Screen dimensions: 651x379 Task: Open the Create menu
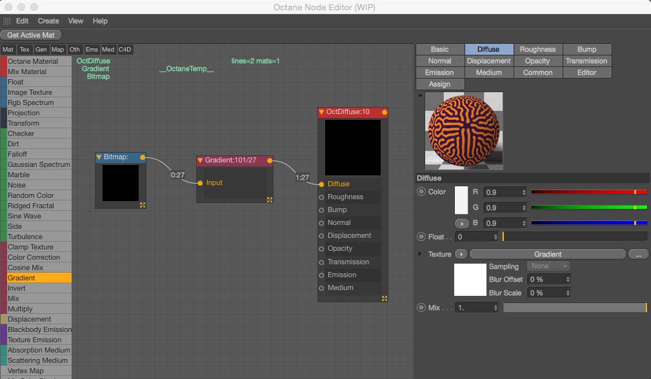click(x=48, y=21)
